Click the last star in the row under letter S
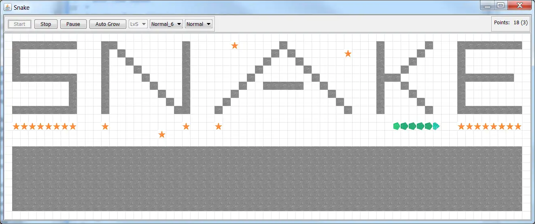This screenshot has height=224, width=535. [x=73, y=126]
